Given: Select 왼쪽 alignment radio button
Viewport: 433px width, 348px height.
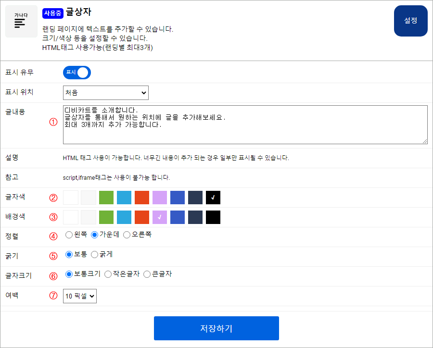Looking at the screenshot, I should pyautogui.click(x=69, y=235).
